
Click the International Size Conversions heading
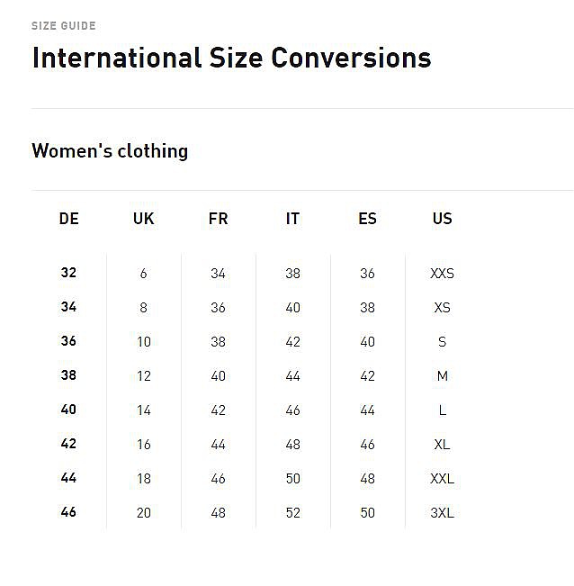[x=231, y=58]
